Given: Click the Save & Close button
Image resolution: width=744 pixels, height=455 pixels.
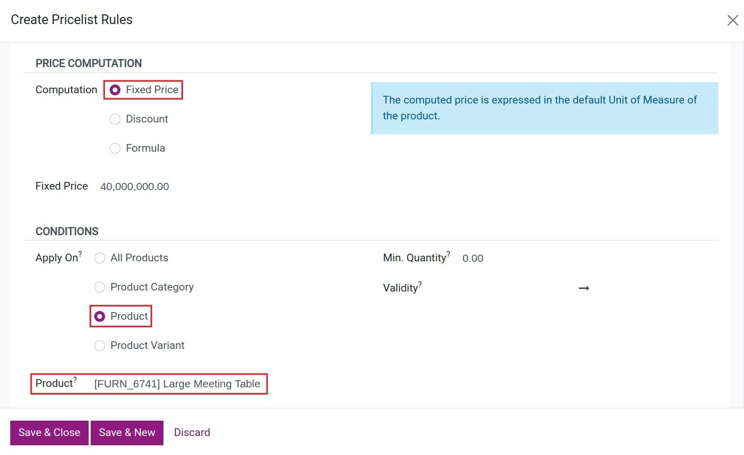Looking at the screenshot, I should pyautogui.click(x=49, y=432).
